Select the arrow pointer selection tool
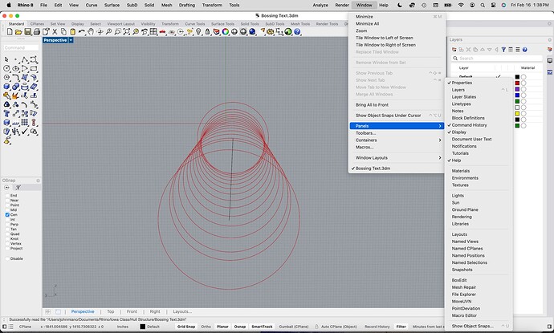Screen dimensions: 554x333 tap(6, 59)
